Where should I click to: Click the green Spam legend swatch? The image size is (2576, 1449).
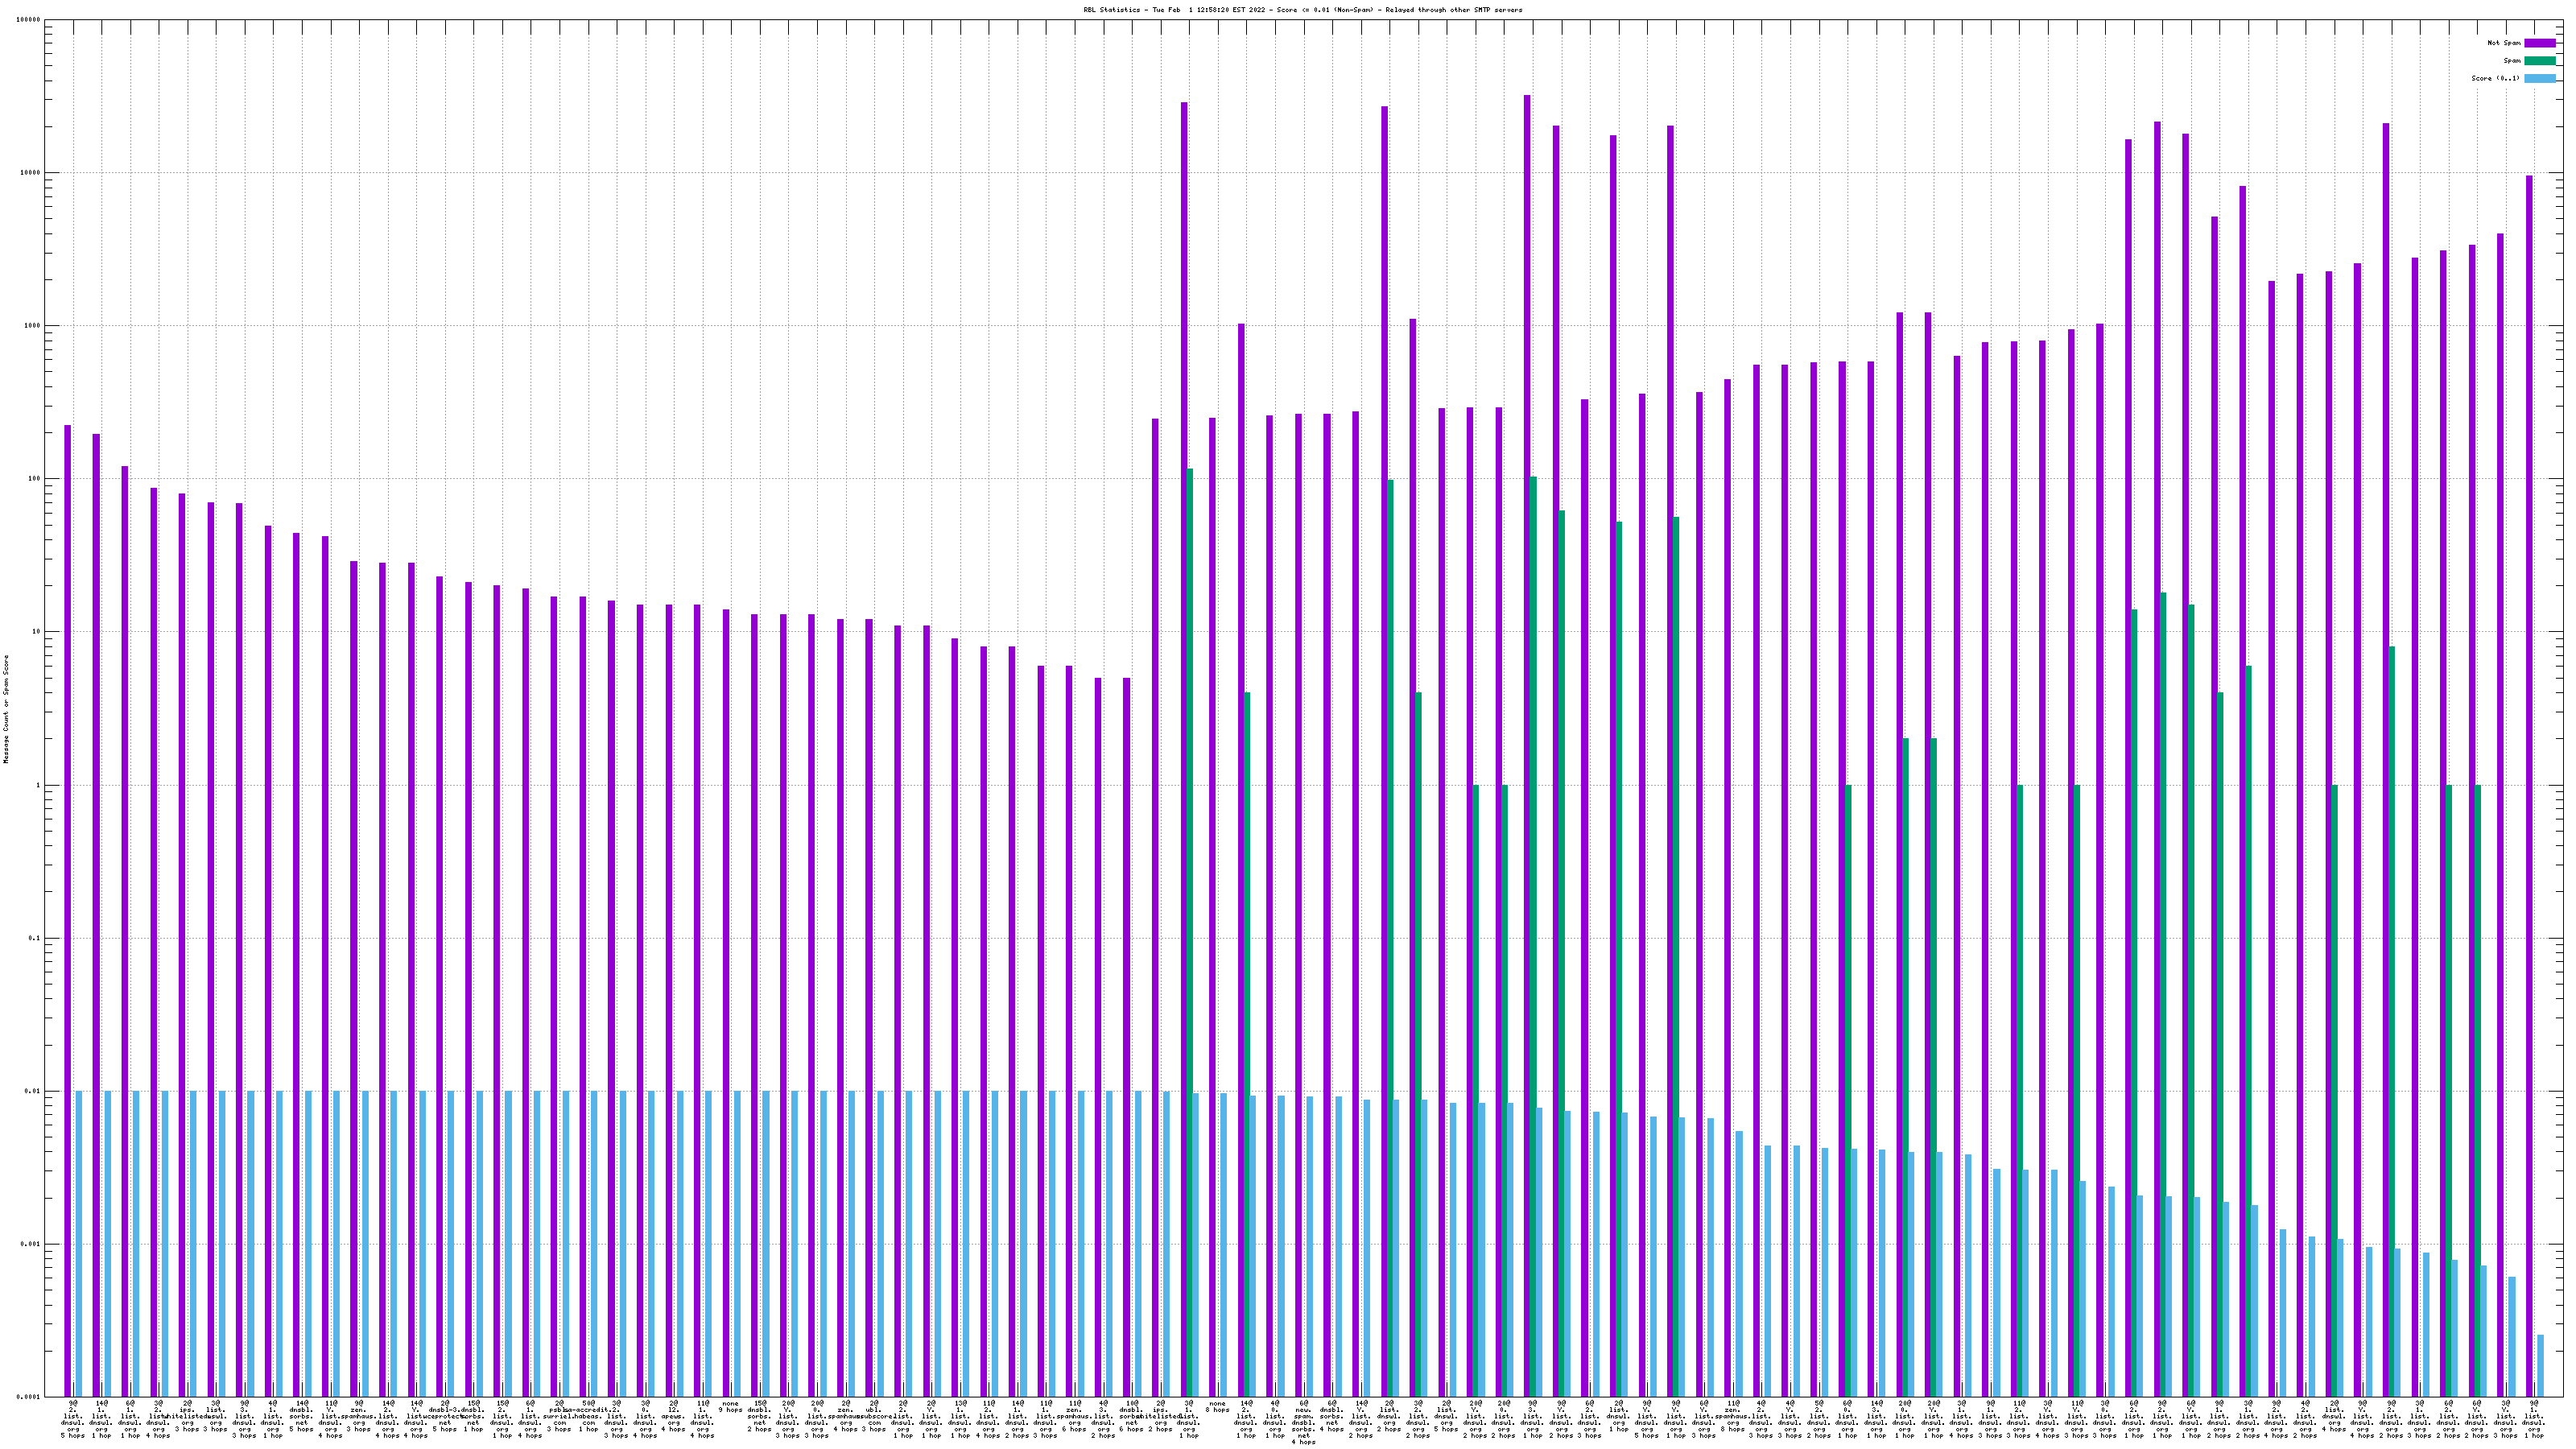tap(2540, 61)
